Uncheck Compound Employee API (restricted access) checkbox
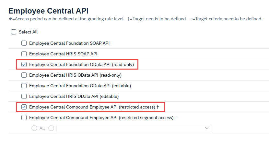This screenshot has width=269, height=142. pyautogui.click(x=24, y=107)
